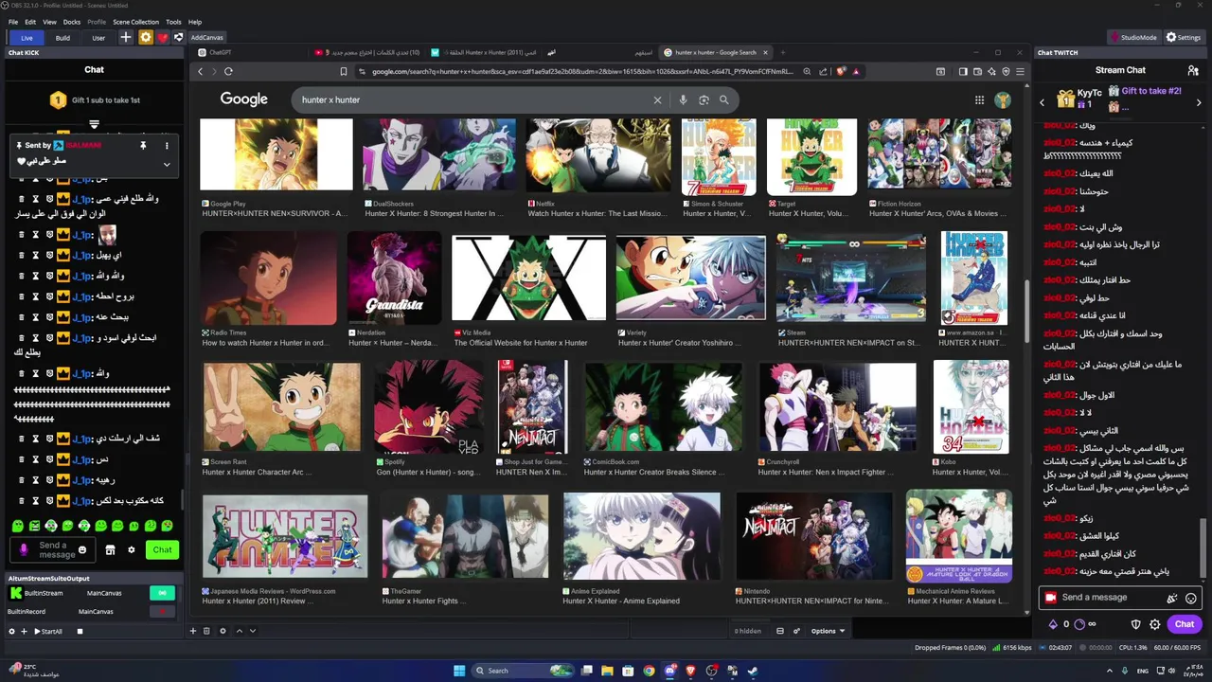Open the browser hamburger menu
Screen dimensions: 1212x682
click(1020, 71)
